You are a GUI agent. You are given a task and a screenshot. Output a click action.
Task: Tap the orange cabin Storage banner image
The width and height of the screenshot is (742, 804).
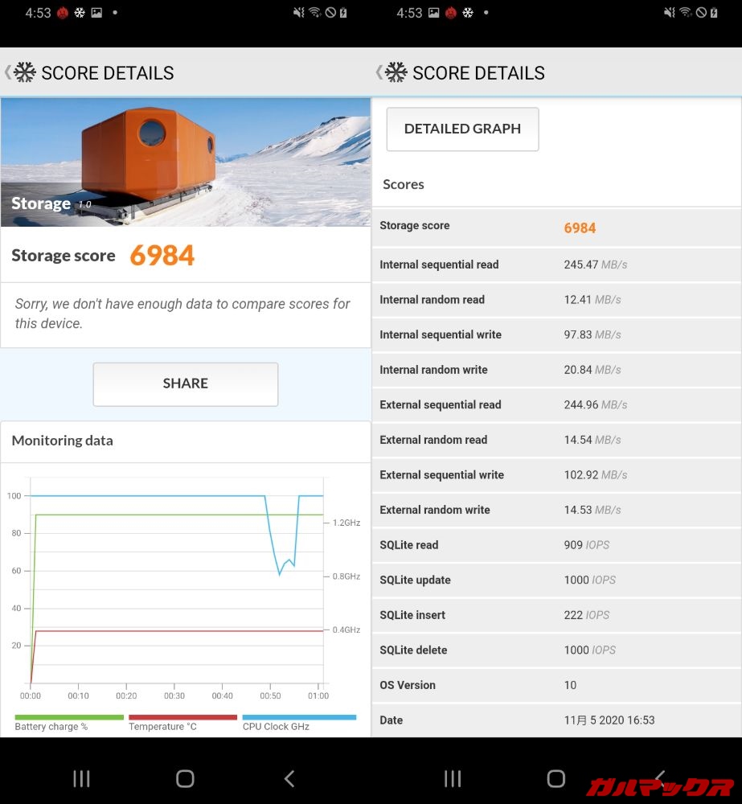(185, 162)
